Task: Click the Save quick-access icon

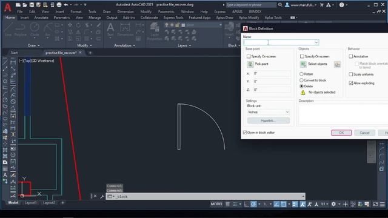Action: [32, 5]
